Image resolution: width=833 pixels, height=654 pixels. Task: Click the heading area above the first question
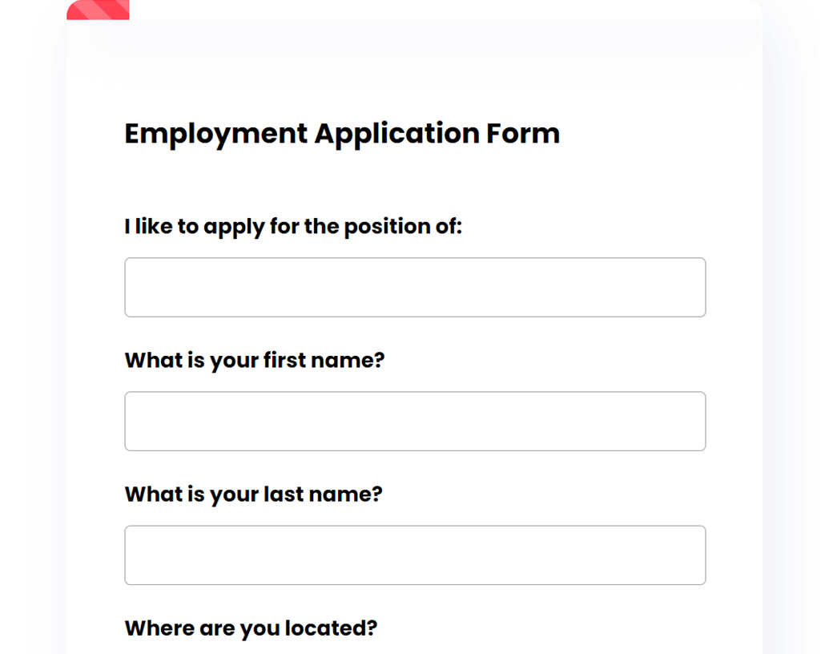[342, 176]
